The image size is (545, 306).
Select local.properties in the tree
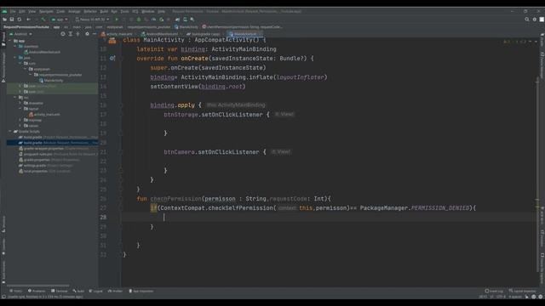click(x=44, y=171)
